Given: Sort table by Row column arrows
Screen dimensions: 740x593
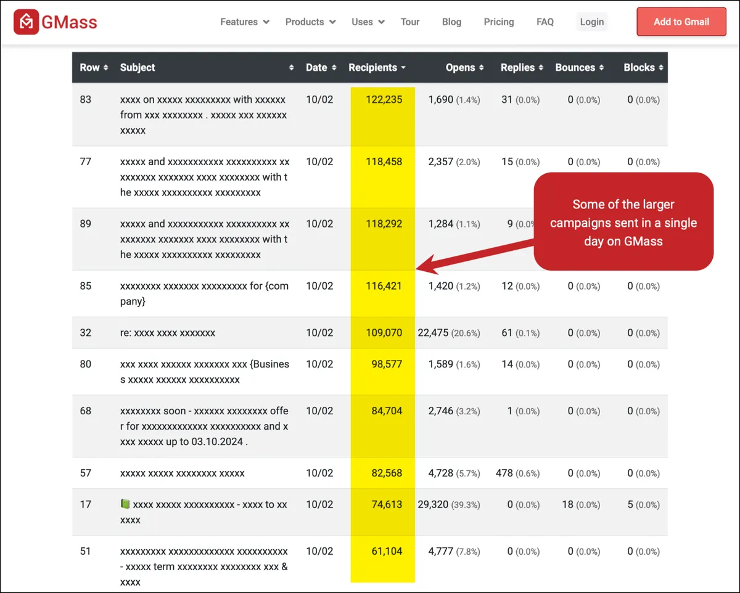Looking at the screenshot, I should click(106, 68).
